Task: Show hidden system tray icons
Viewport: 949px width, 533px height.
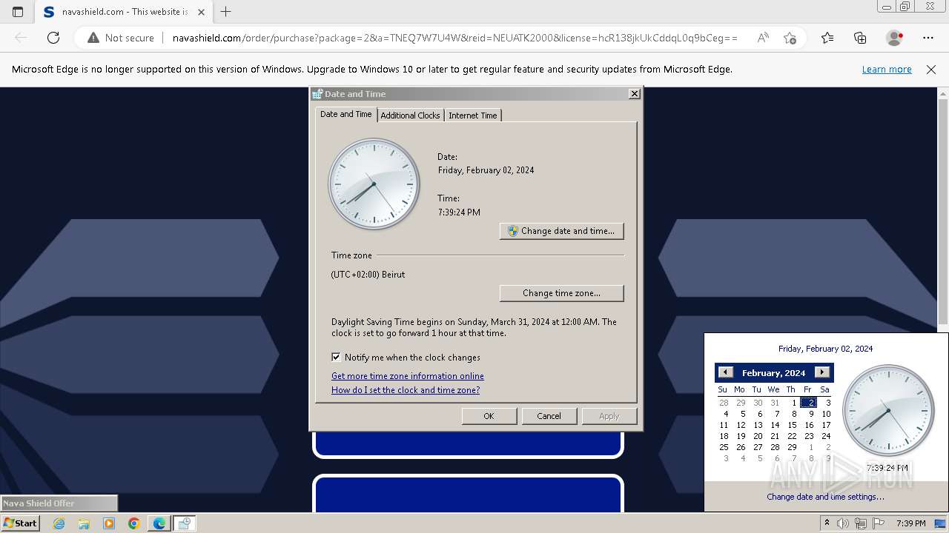Action: (827, 523)
